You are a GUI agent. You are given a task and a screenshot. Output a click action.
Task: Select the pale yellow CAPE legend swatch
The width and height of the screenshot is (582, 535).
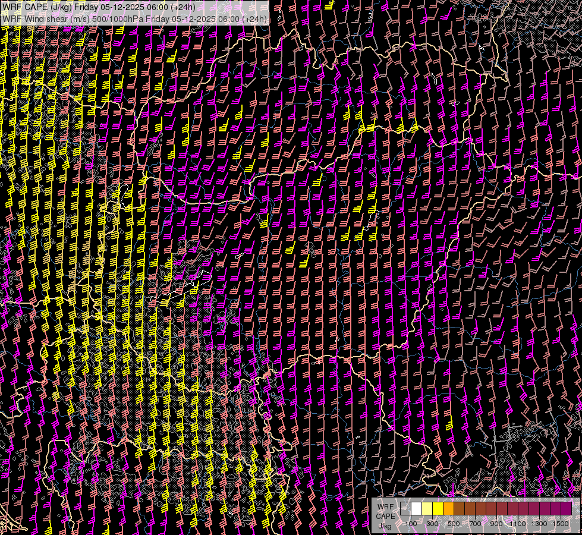point(427,508)
